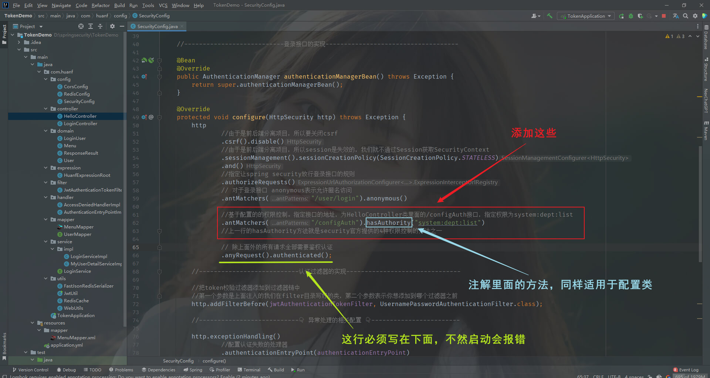Viewport: 710px width, 378px height.
Task: Open HelloController in the project tree
Action: click(x=80, y=116)
